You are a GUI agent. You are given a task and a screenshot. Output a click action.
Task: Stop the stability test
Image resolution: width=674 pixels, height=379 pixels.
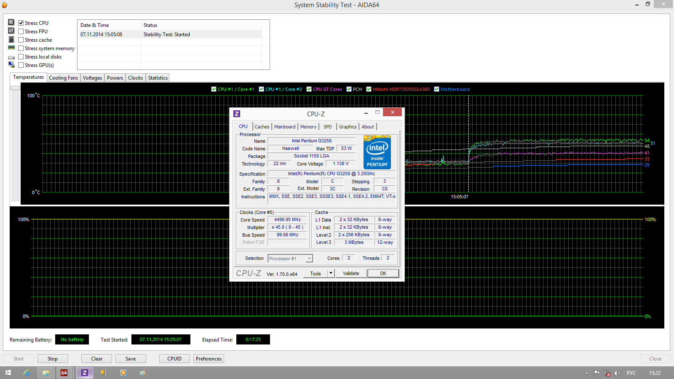coord(53,359)
